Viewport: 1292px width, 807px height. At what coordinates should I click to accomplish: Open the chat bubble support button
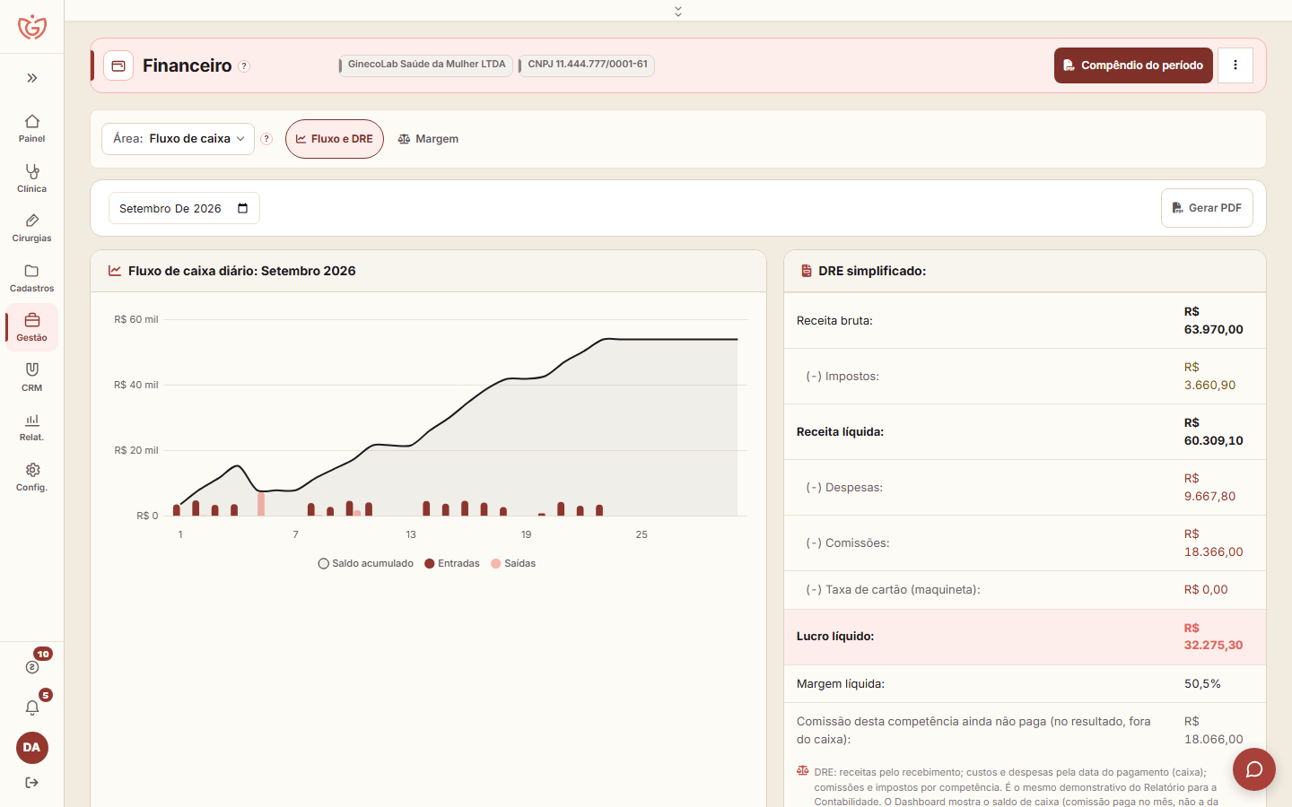tap(1254, 769)
